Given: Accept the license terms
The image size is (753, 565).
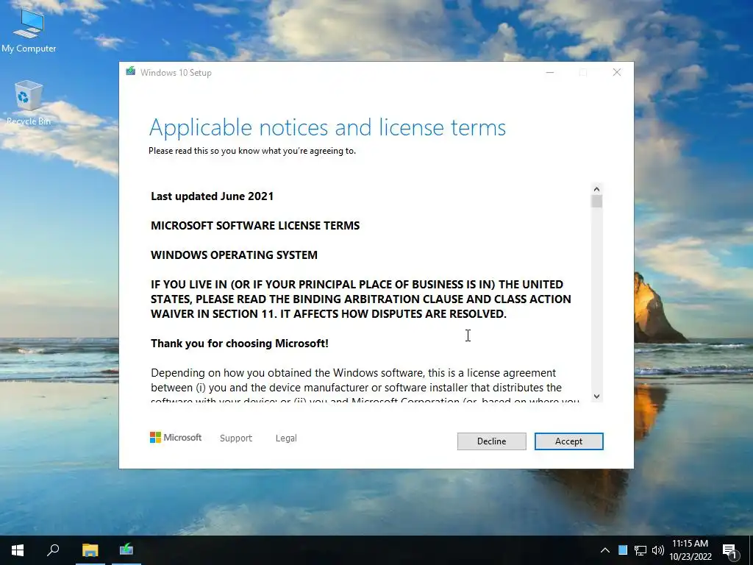Looking at the screenshot, I should 568,441.
